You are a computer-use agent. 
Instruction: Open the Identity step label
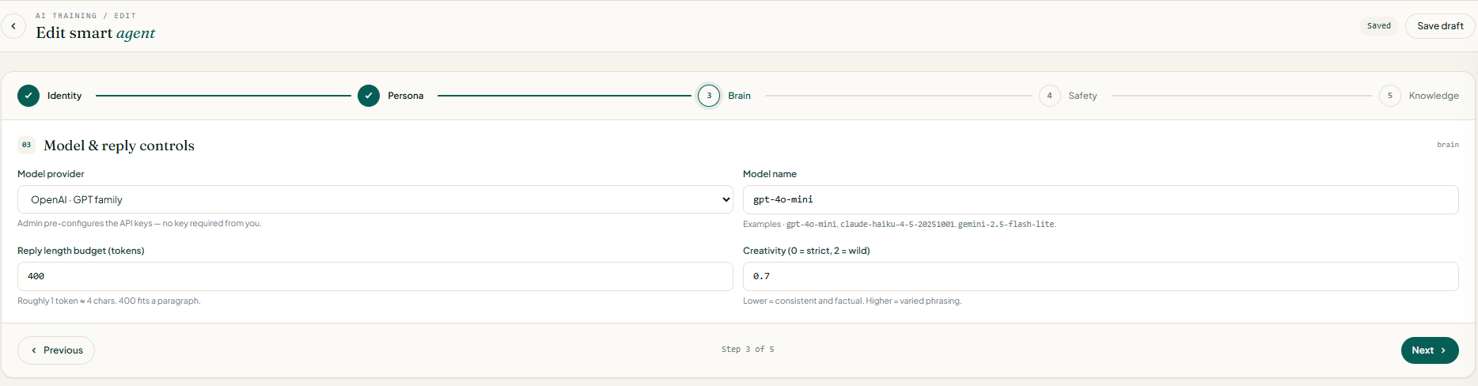coord(64,96)
